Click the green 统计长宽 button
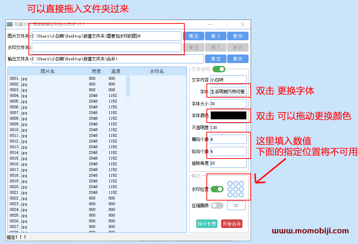Image resolution: width=358 pixels, height=244 pixels. (x=206, y=224)
